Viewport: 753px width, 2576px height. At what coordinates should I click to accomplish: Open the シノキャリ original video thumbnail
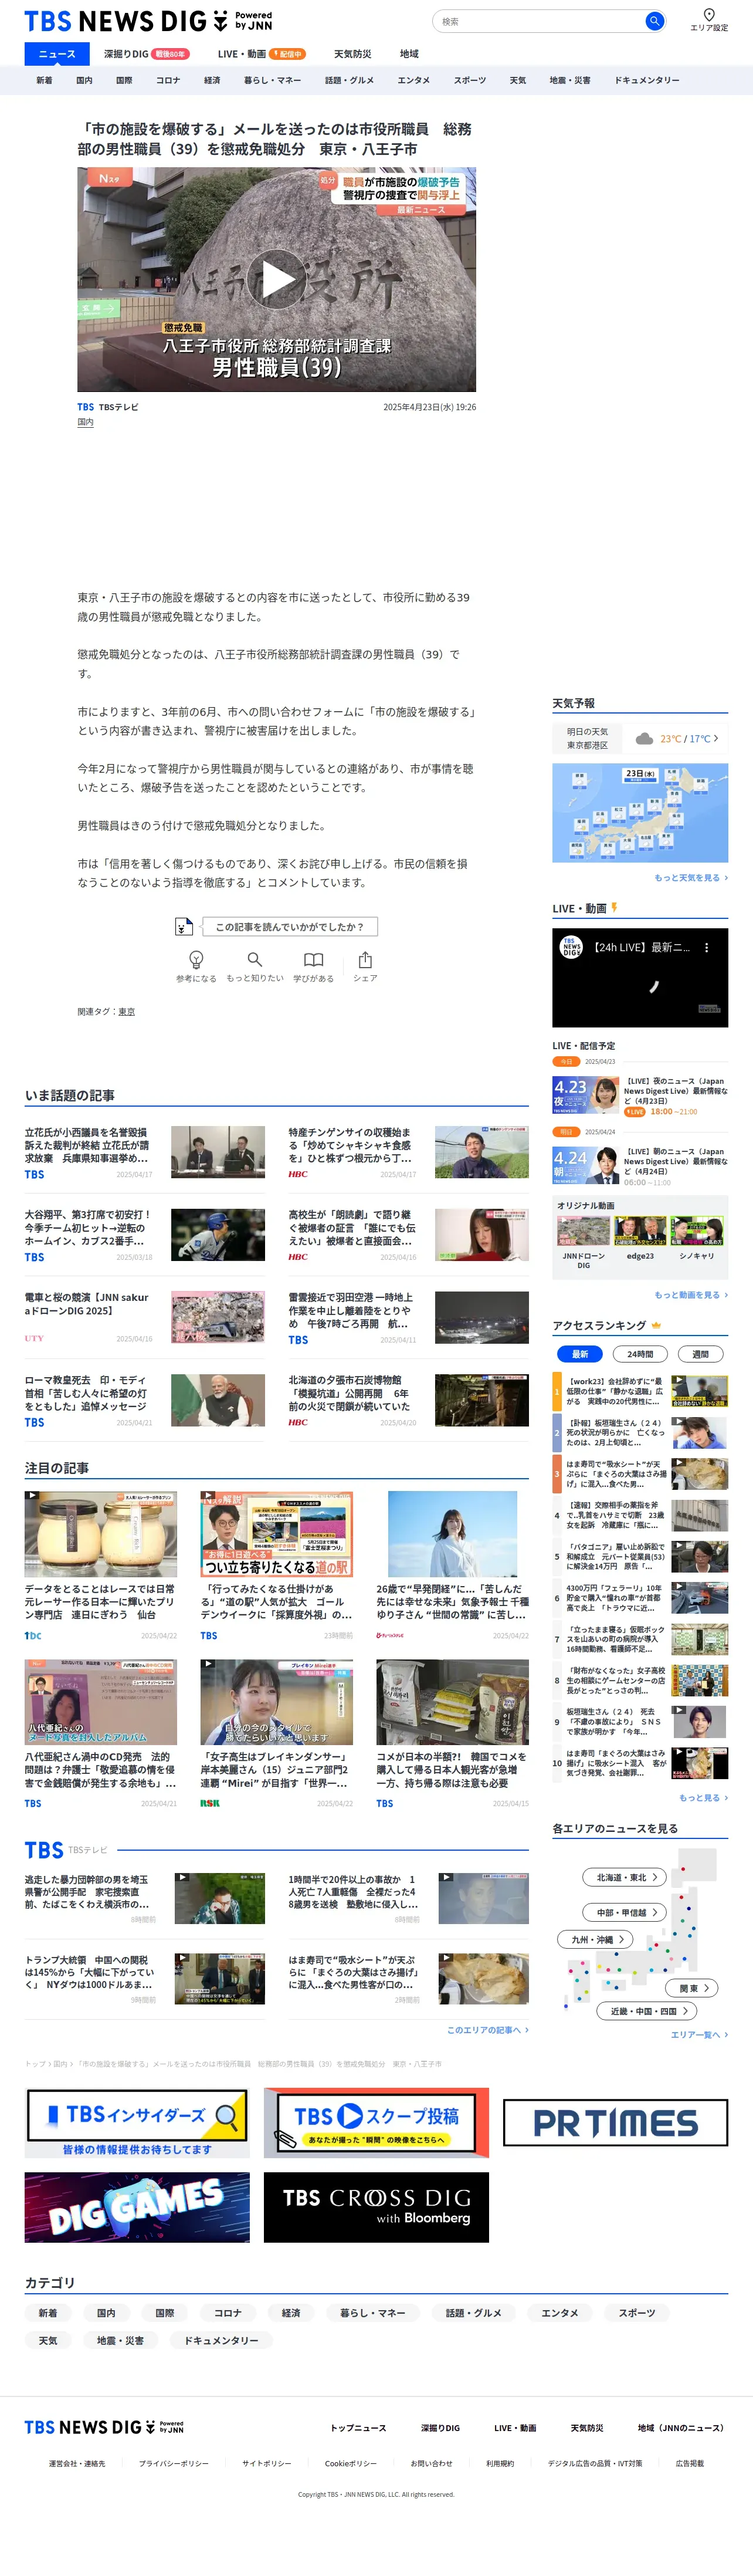(697, 1231)
